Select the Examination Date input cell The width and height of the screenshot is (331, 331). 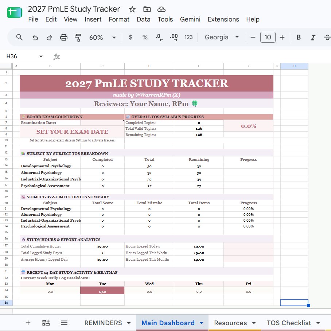click(102, 122)
